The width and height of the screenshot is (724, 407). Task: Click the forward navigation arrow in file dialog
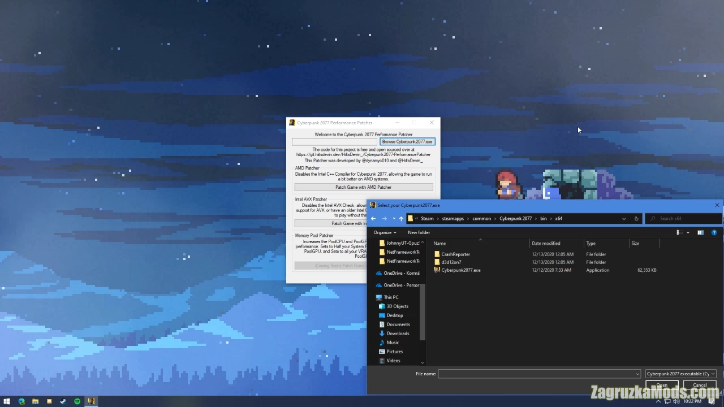(385, 219)
